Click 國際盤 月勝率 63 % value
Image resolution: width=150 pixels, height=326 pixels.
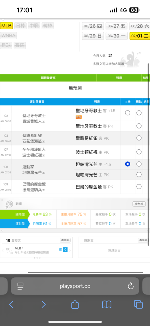click(x=42, y=215)
